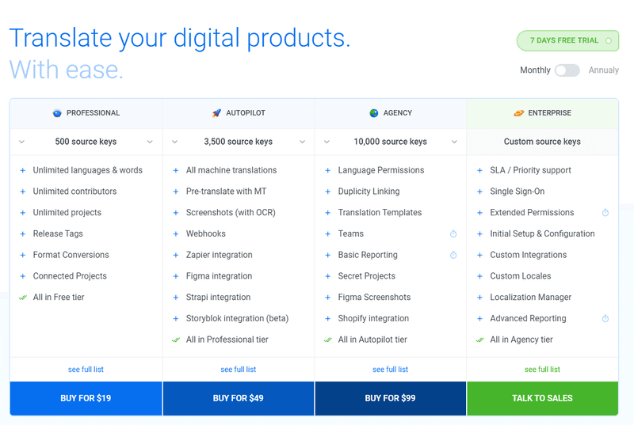
Task: Select the Annualy billing label
Action: (x=603, y=70)
